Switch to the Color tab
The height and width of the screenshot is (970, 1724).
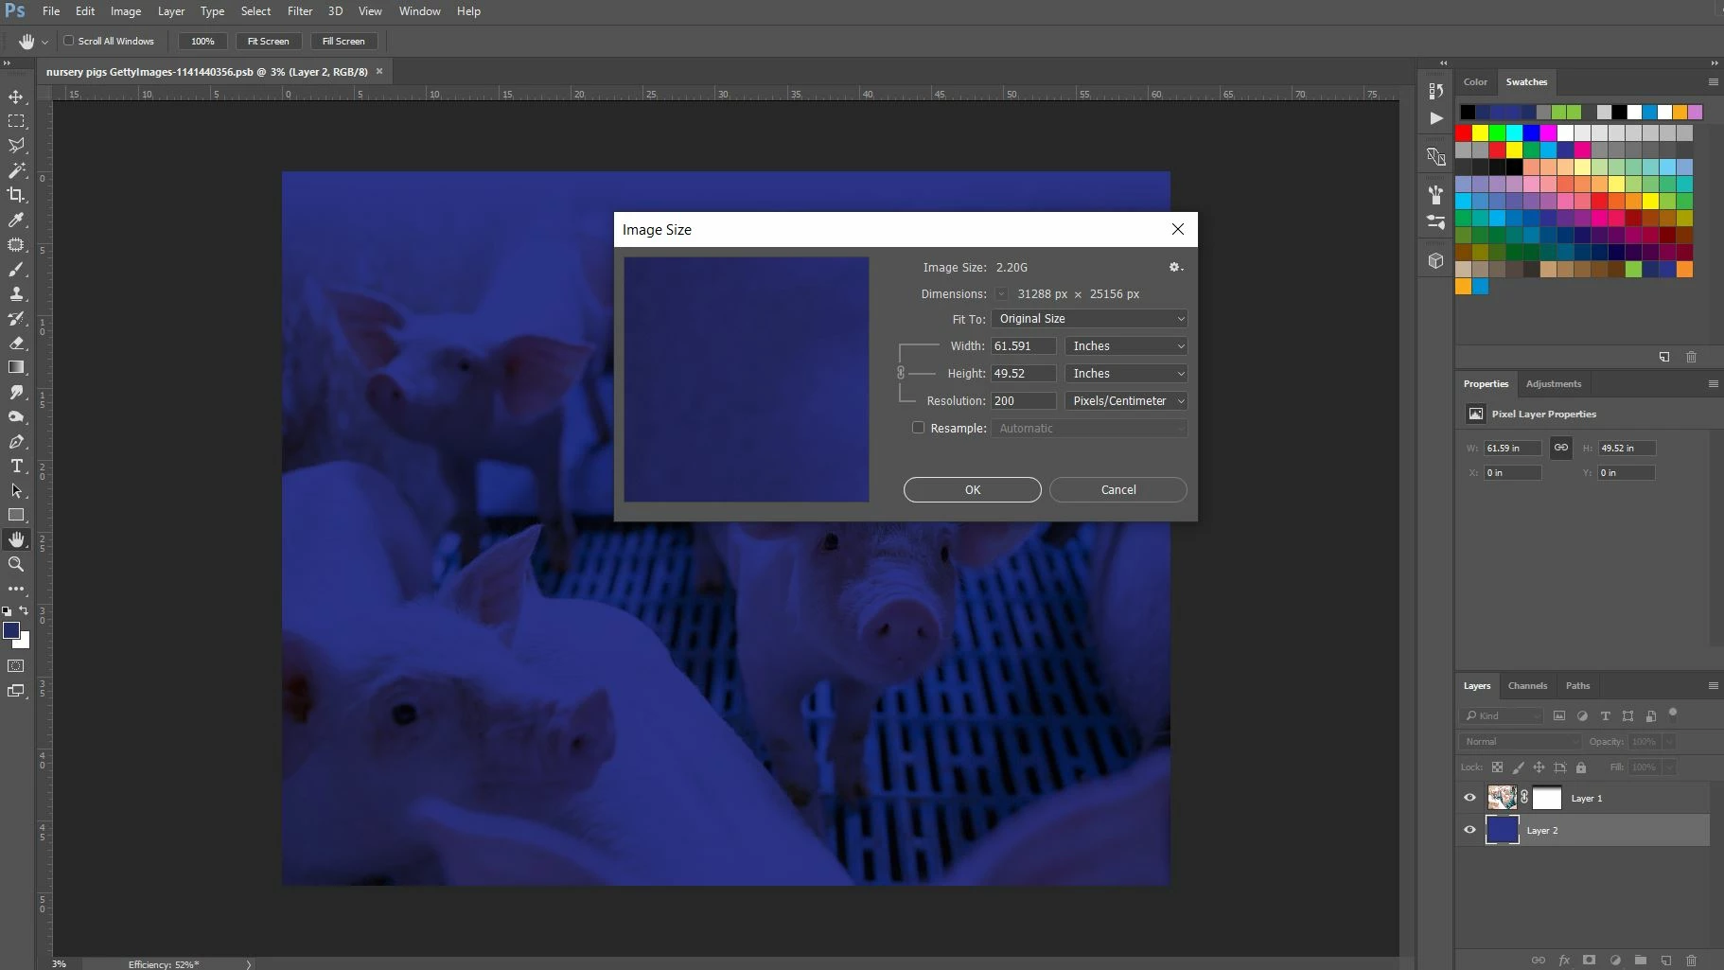click(x=1475, y=81)
